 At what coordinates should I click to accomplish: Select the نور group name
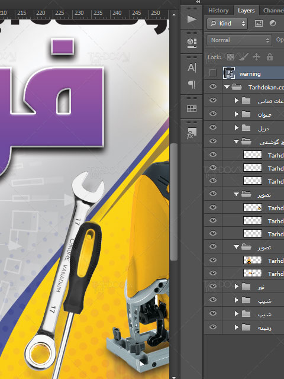[261, 287]
